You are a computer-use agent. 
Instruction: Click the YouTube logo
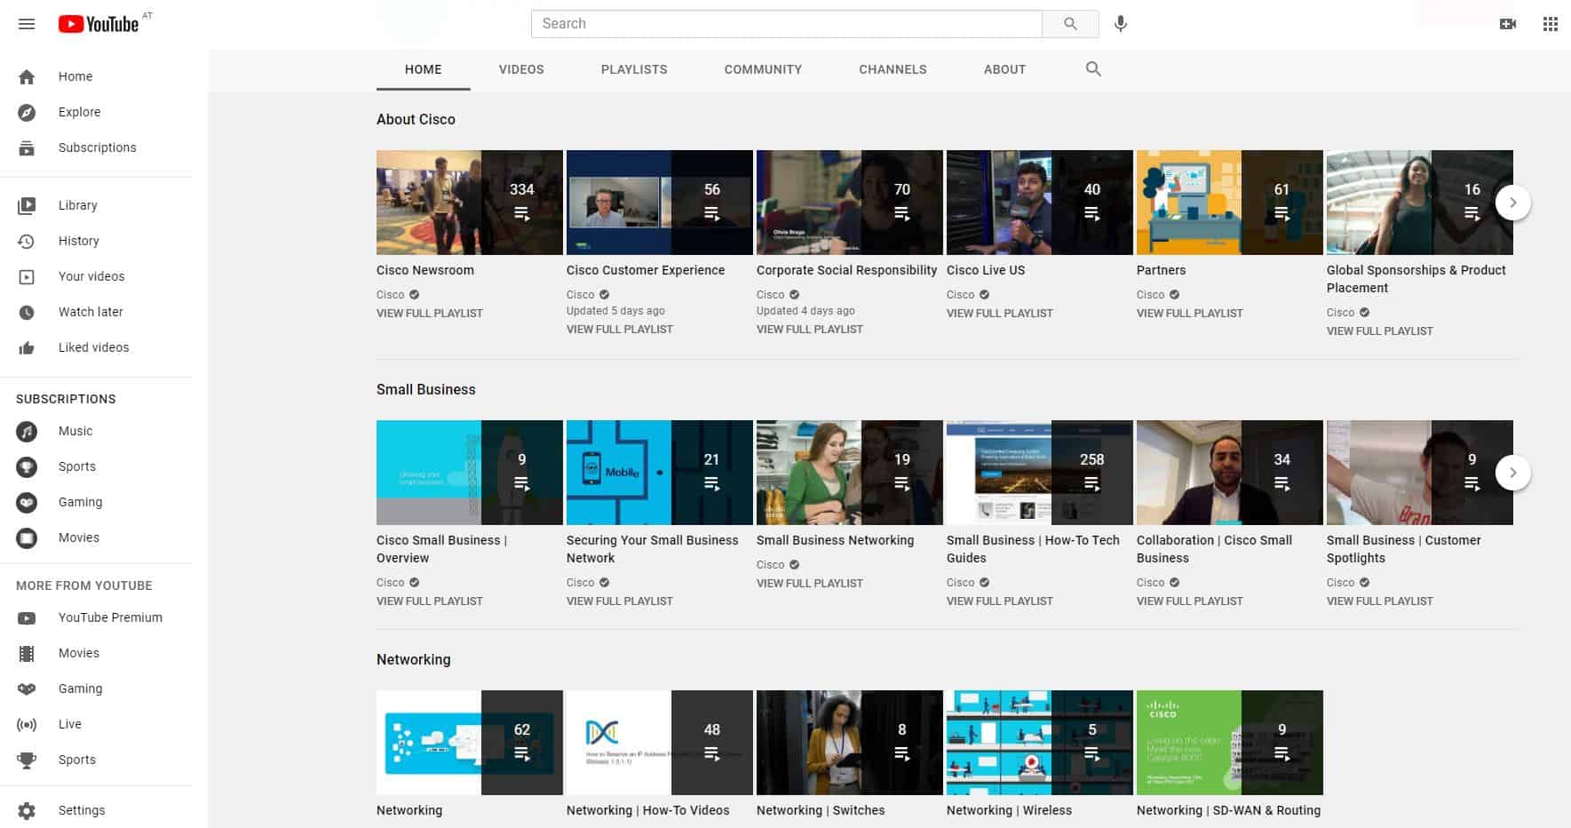point(99,24)
